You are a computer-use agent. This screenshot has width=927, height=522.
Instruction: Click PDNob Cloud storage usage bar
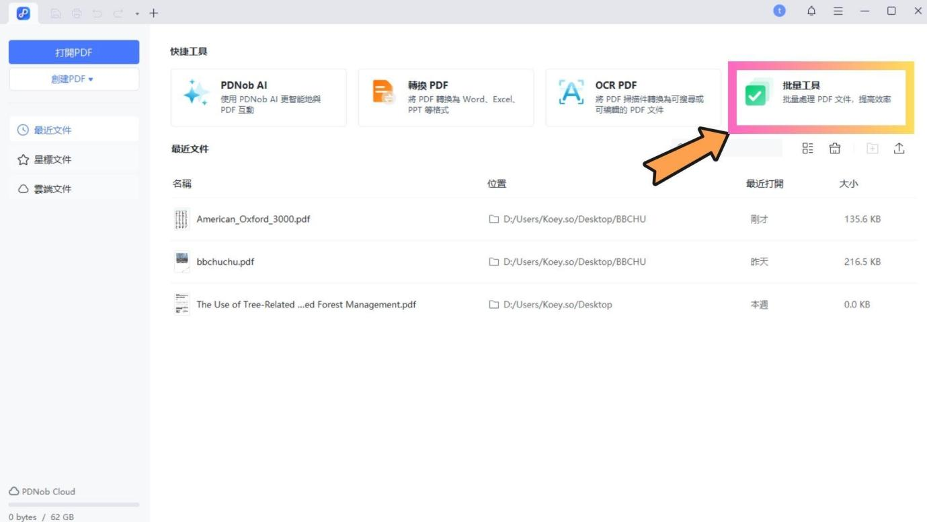click(74, 504)
